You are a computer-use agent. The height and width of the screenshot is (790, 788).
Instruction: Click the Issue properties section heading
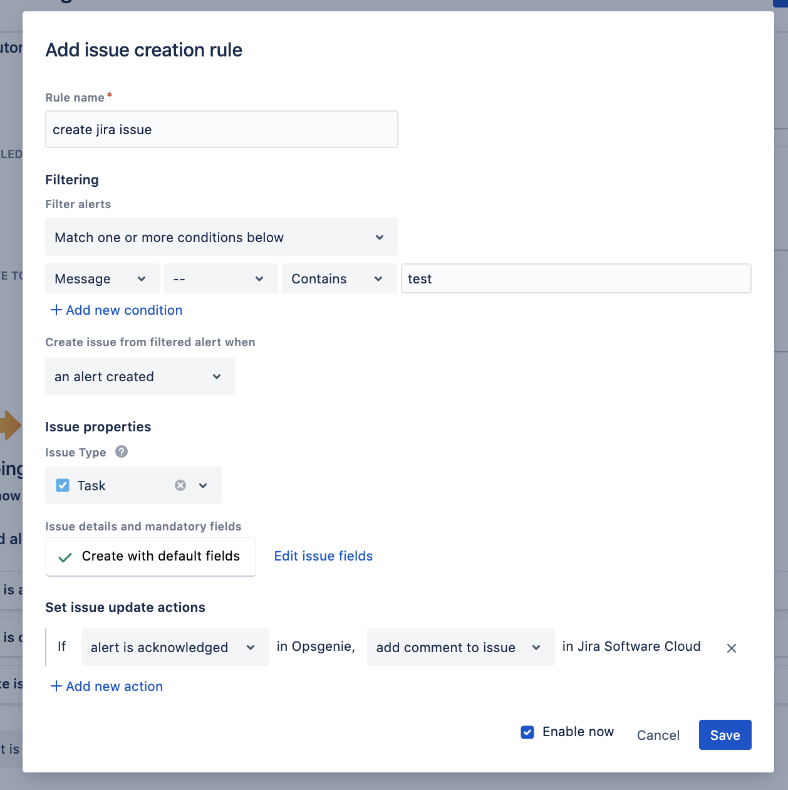pyautogui.click(x=98, y=427)
